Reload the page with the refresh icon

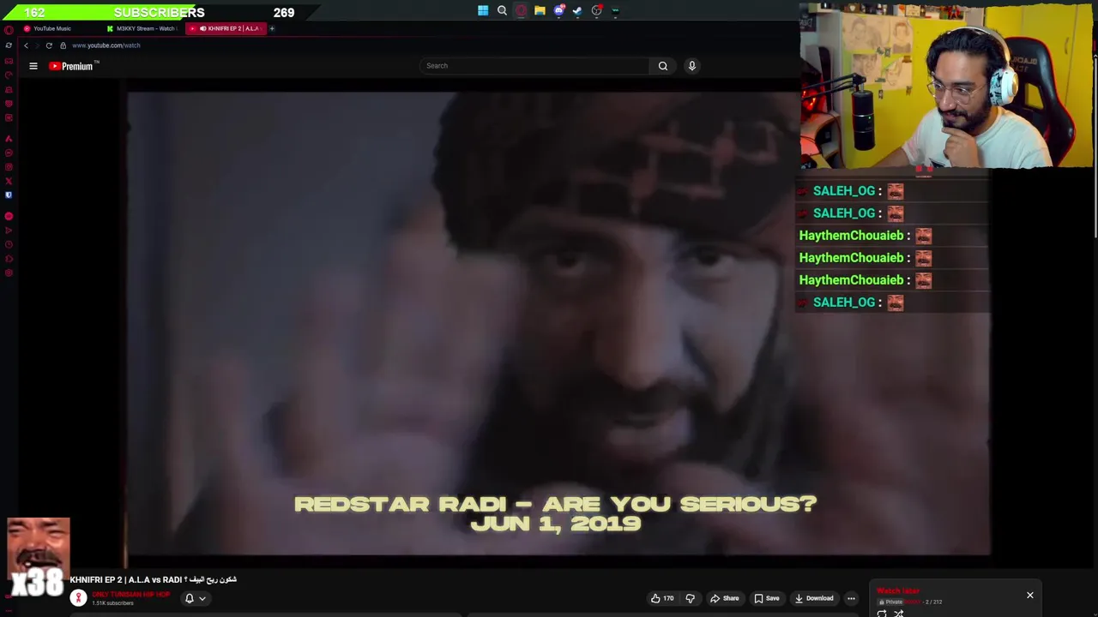tap(49, 45)
